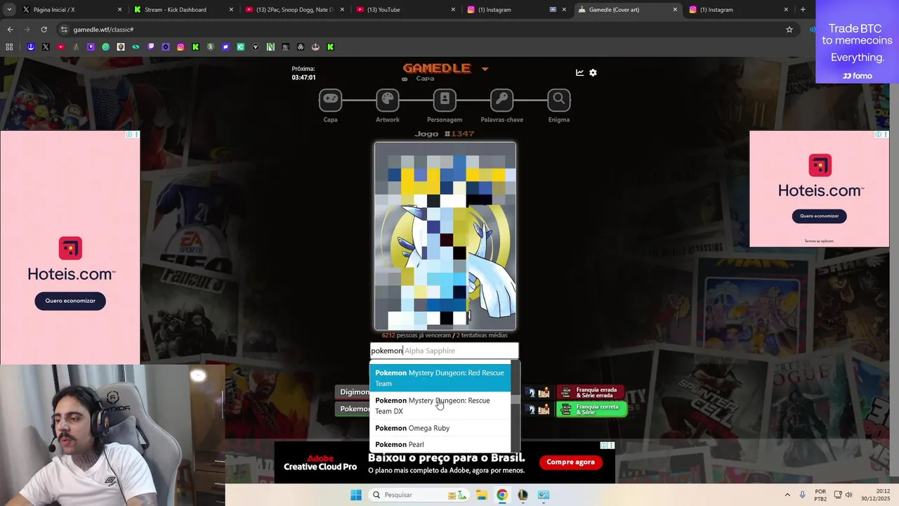Open the X bookmark icon
This screenshot has width=899, height=506.
[46, 47]
